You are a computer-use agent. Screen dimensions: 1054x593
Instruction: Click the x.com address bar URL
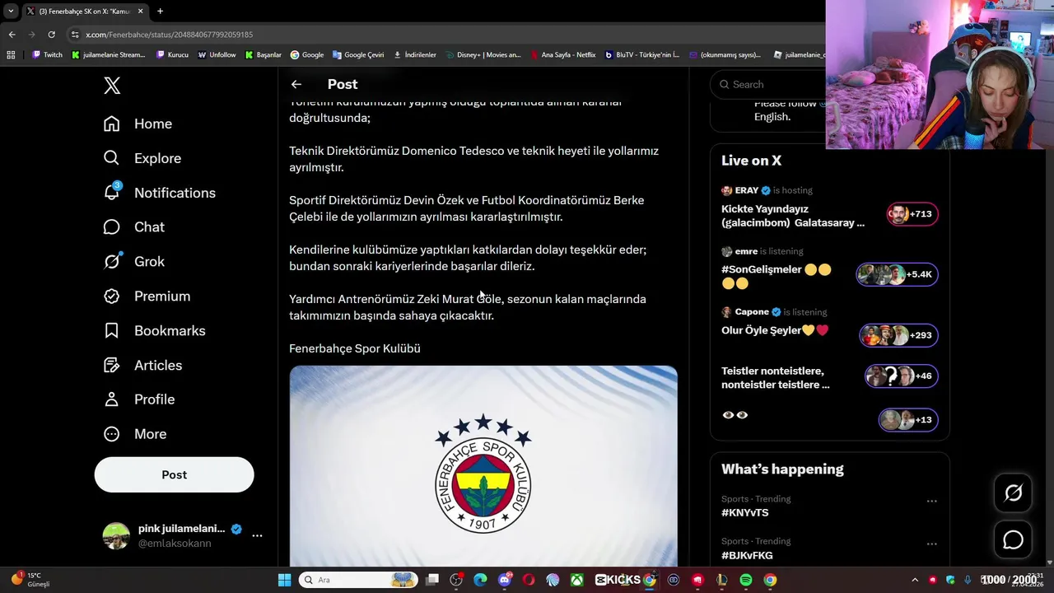(169, 35)
